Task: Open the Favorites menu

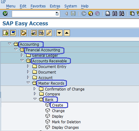Action: 38,6
